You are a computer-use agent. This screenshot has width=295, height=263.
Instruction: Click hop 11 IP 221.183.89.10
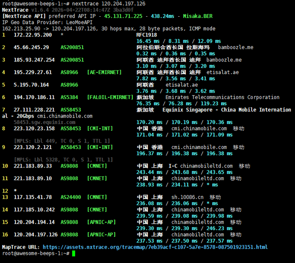(33, 178)
